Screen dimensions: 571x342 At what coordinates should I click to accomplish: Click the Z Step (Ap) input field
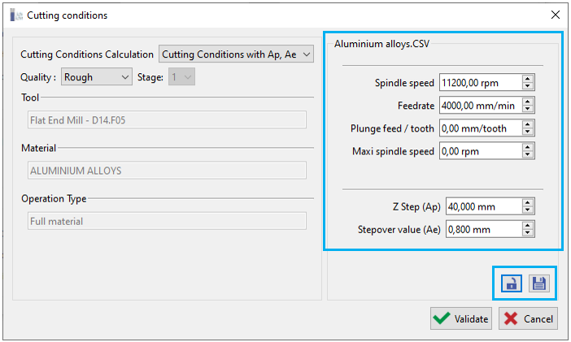tap(482, 206)
